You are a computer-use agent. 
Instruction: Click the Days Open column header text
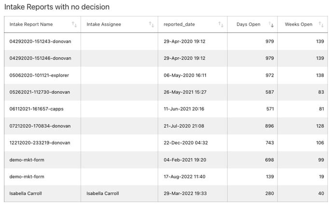pyautogui.click(x=249, y=25)
